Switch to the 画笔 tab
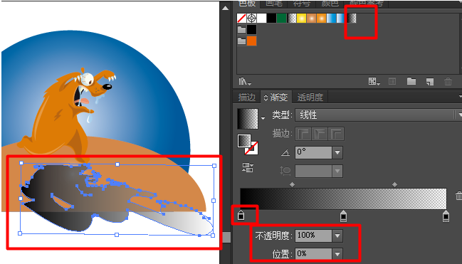This screenshot has width=462, height=264. [274, 4]
